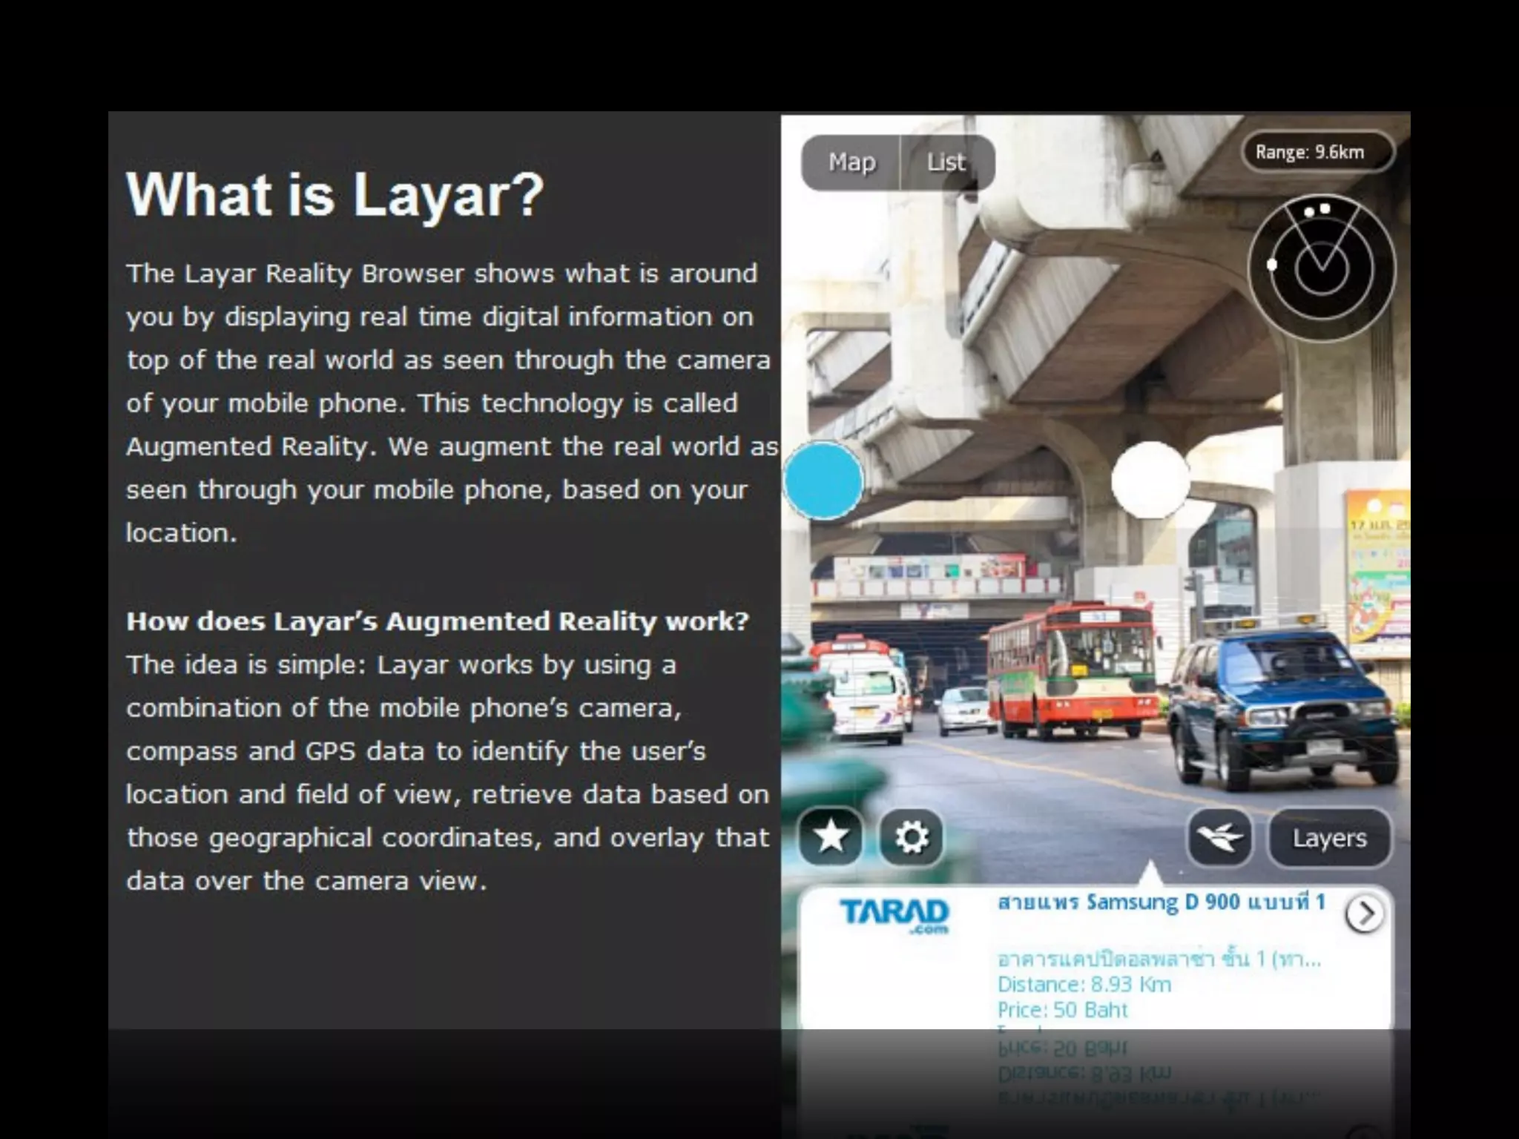Click the info card pointer triangle
The height and width of the screenshot is (1139, 1519).
tap(1150, 874)
